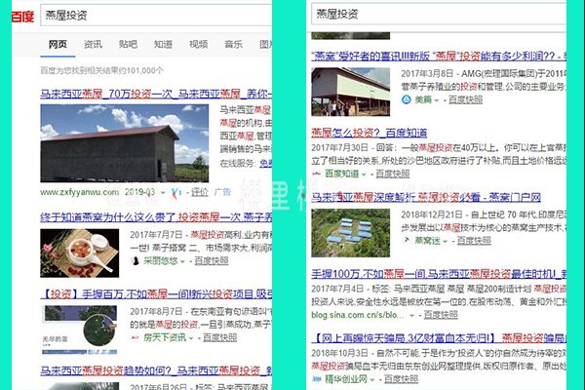Click the 广告 label
Screen dimensions: 585x390
point(222,192)
